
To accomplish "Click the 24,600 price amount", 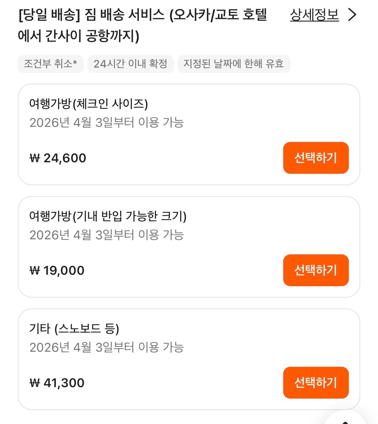I will click(x=65, y=158).
